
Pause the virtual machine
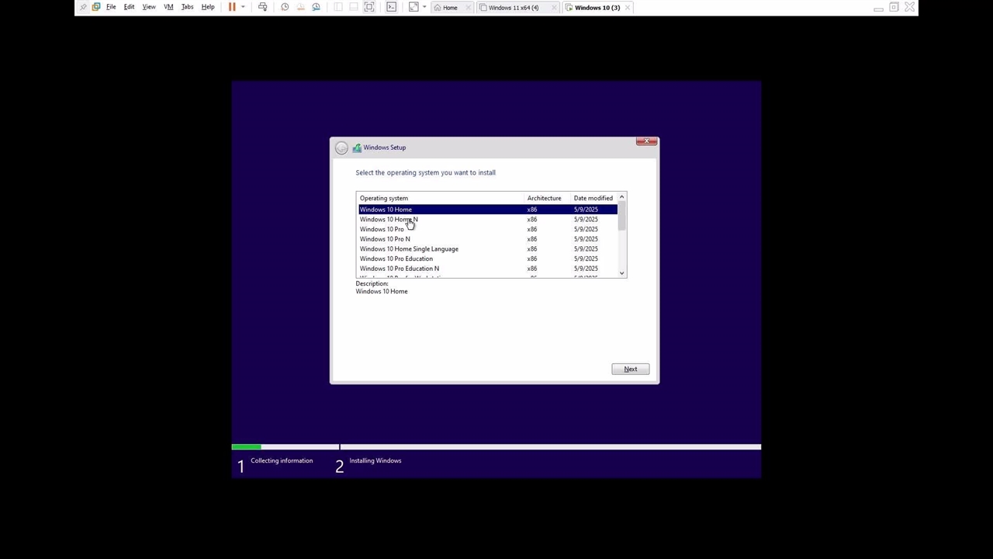[232, 7]
